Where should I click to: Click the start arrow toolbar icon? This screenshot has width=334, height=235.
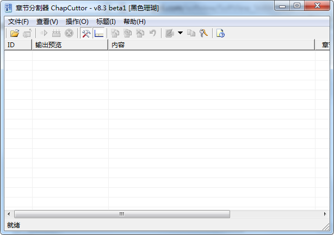(44, 33)
